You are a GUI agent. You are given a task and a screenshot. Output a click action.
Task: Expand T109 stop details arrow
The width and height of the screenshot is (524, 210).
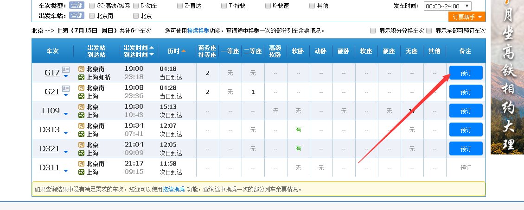(66, 114)
